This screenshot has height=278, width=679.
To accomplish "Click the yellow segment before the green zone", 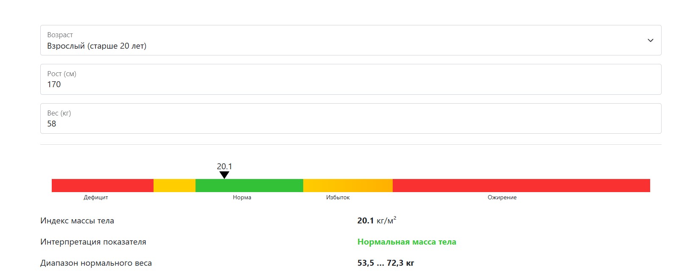I will click(x=174, y=185).
